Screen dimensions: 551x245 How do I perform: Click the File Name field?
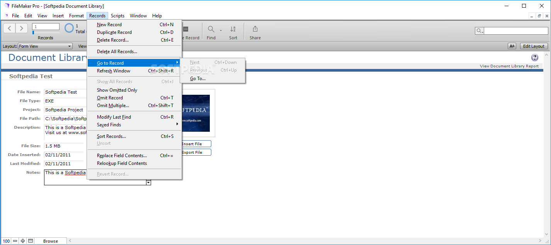65,92
